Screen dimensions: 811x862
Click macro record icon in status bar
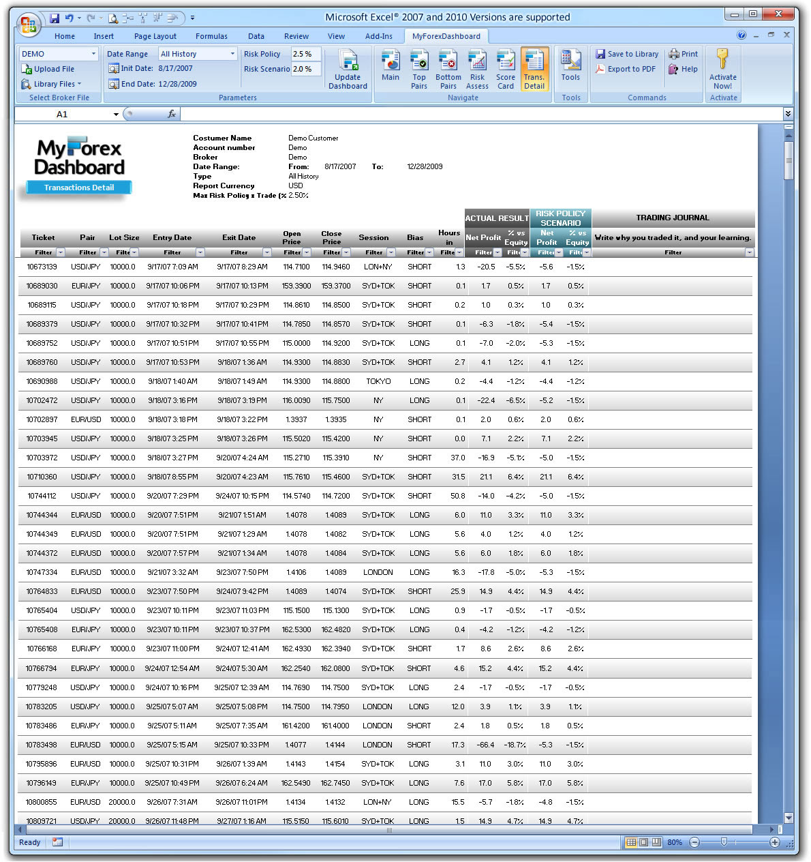point(57,843)
